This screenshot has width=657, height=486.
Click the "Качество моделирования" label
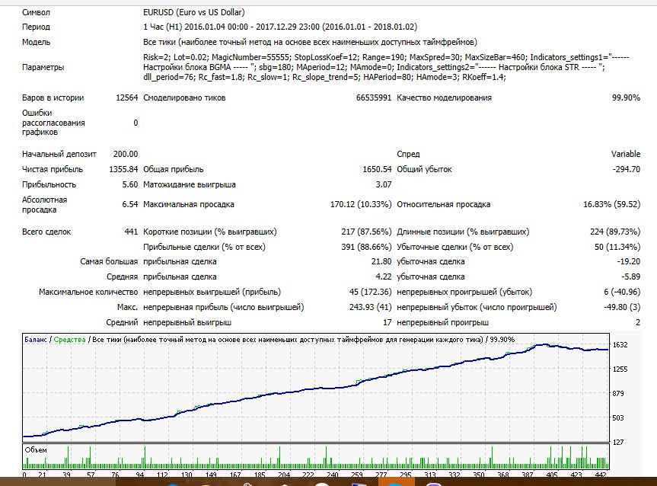[x=444, y=98]
